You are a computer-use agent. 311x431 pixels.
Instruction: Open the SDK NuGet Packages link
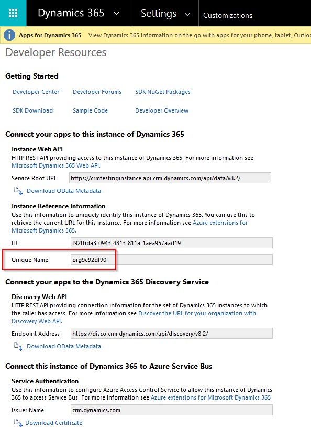(163, 92)
